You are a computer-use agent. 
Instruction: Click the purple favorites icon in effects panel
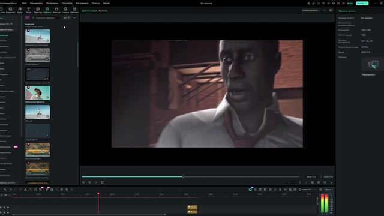pos(27,17)
